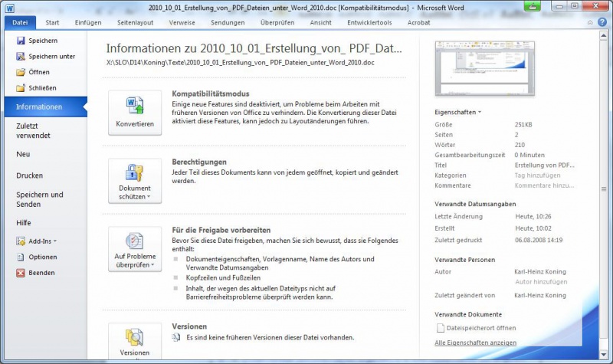Click the Speichern disk icon

tap(21, 41)
